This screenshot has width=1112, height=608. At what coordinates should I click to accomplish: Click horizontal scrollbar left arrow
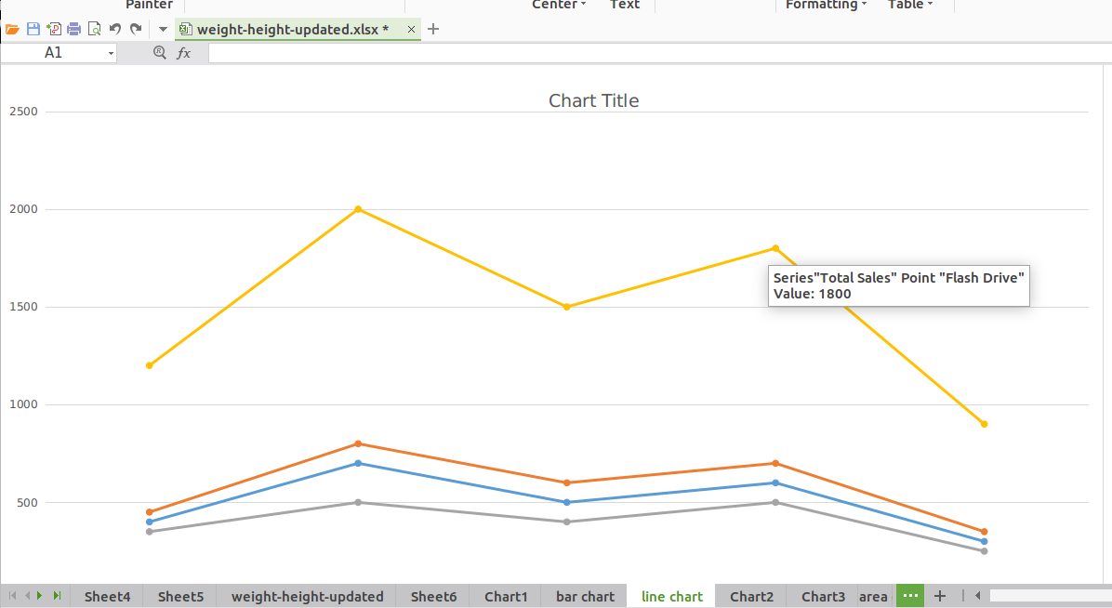click(978, 596)
